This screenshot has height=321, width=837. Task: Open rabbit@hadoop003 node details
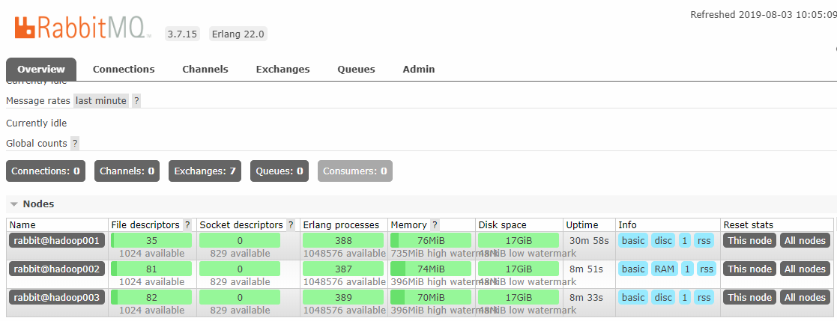57,297
